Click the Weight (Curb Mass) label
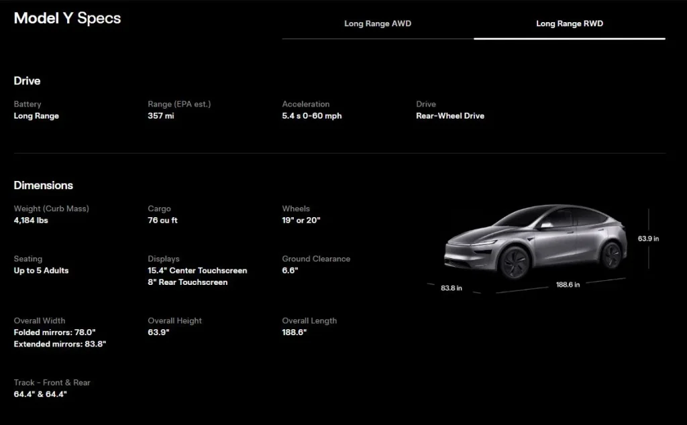 tap(51, 208)
